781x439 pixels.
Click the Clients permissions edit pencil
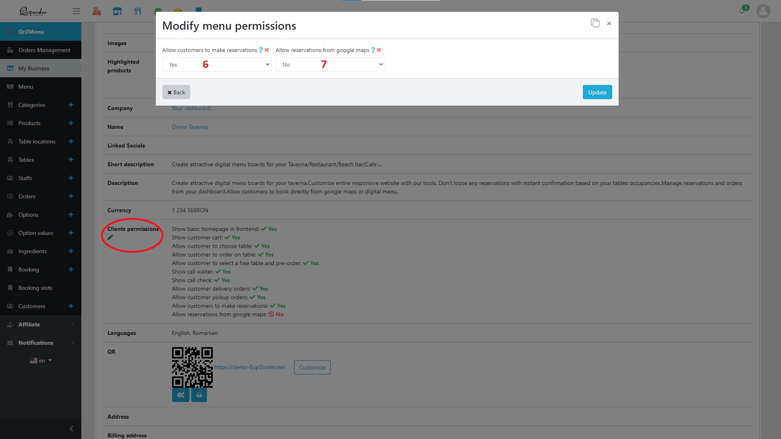110,237
